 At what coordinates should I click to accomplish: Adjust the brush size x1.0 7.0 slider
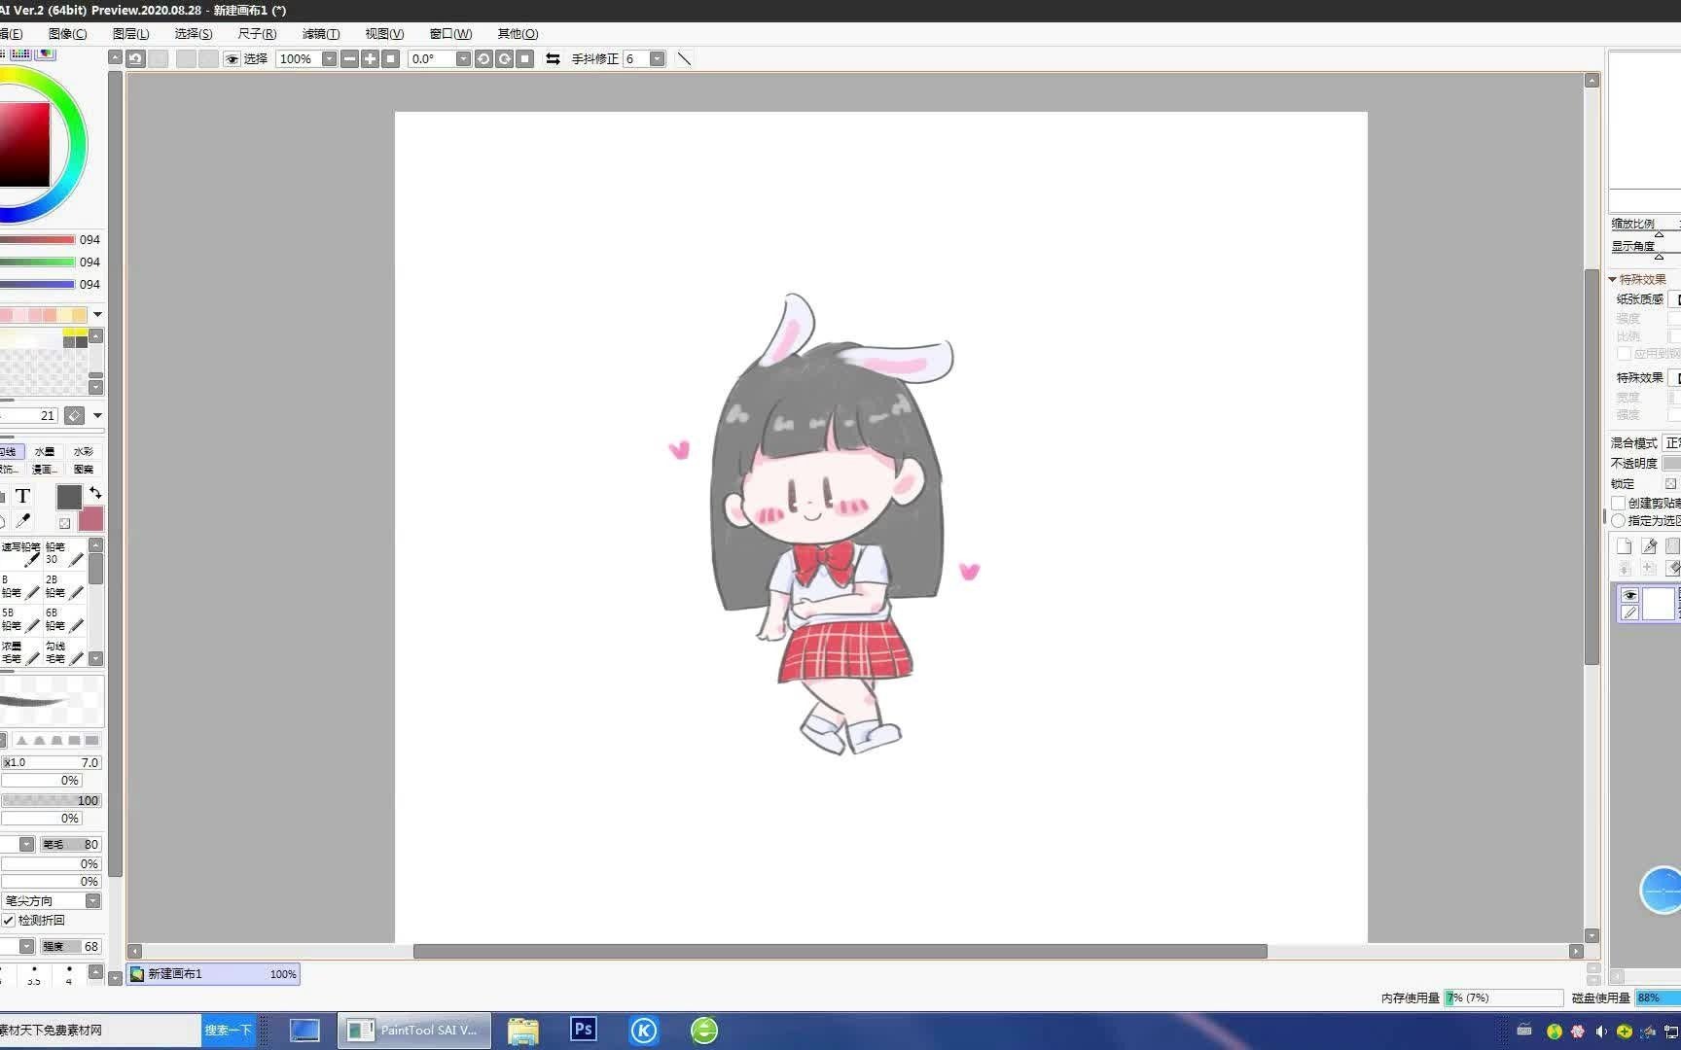pyautogui.click(x=51, y=762)
